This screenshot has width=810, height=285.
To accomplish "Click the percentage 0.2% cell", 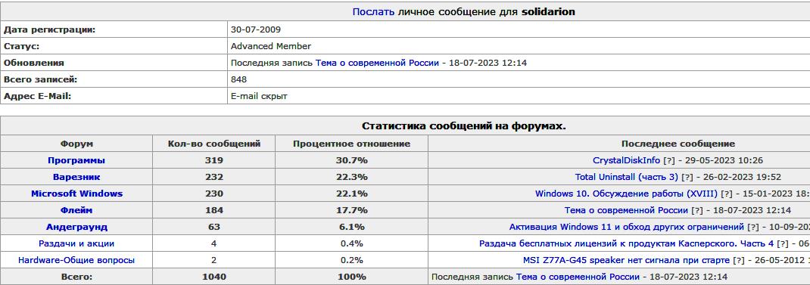I will click(352, 260).
